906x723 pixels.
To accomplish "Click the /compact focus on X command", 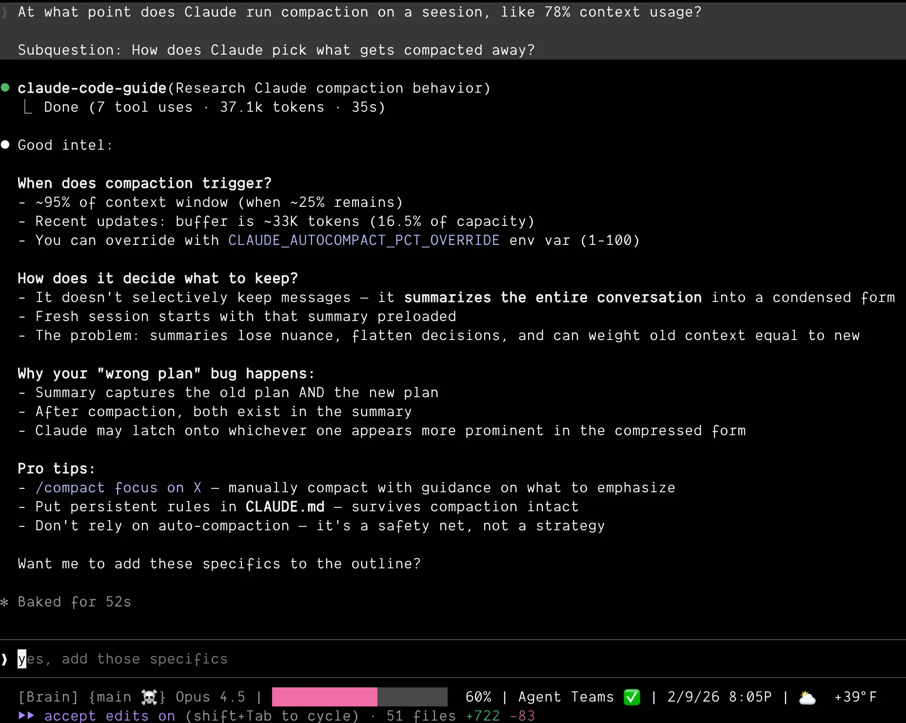I will [118, 488].
